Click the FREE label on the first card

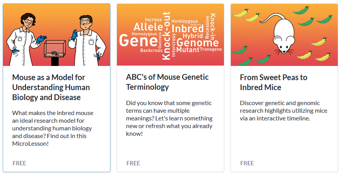pyautogui.click(x=19, y=163)
